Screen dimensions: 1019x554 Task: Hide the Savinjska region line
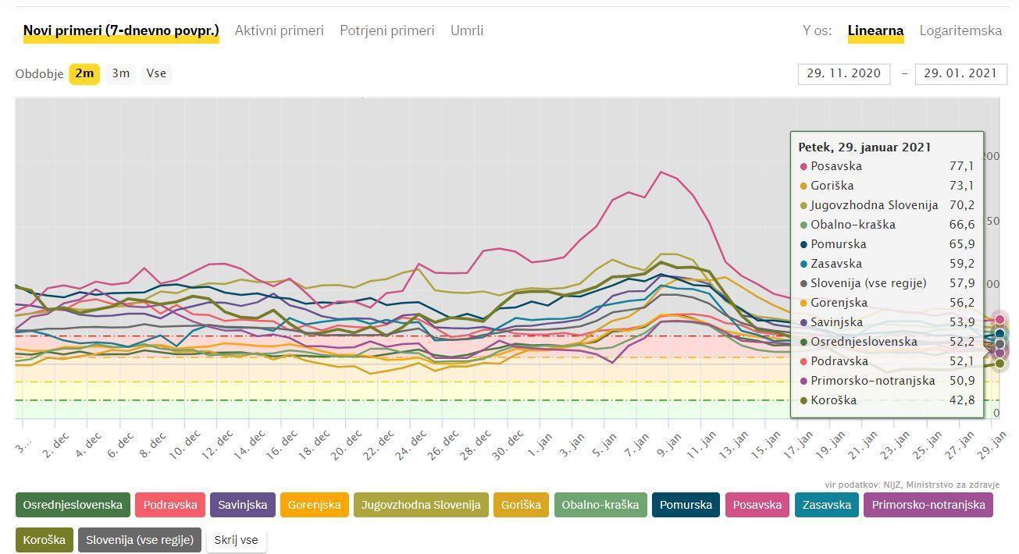[x=242, y=505]
